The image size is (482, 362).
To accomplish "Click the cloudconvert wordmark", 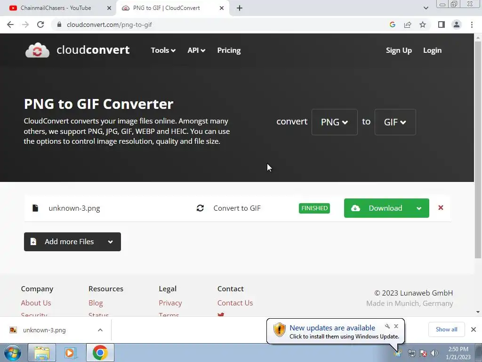I will tap(93, 50).
